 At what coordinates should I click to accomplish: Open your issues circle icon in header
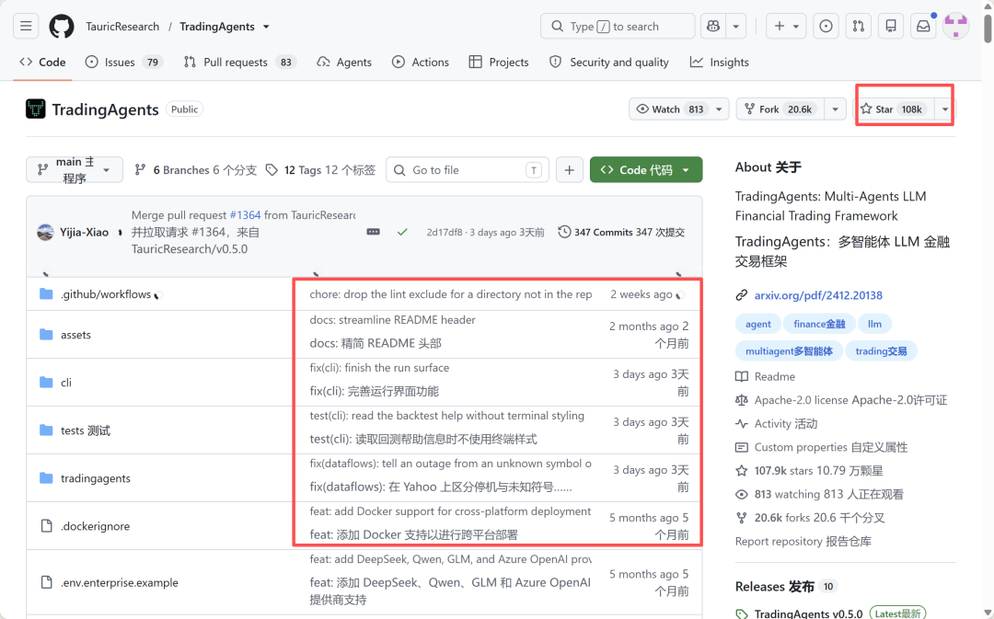point(826,26)
